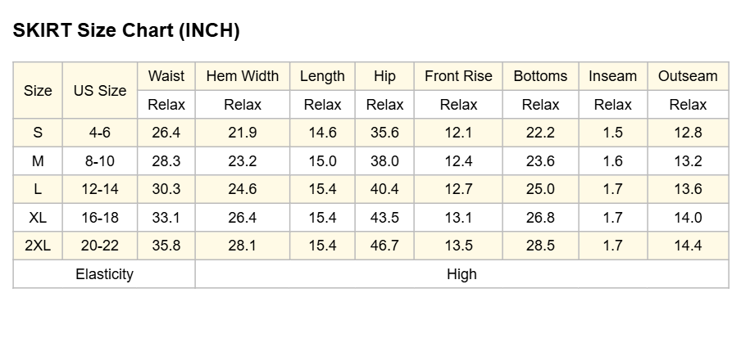Viewport: 741px width, 343px height.
Task: Click the 12-14 US size cell
Action: coord(100,189)
